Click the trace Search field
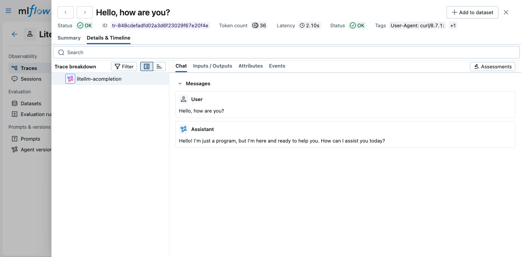Image resolution: width=521 pixels, height=257 pixels. click(x=286, y=52)
